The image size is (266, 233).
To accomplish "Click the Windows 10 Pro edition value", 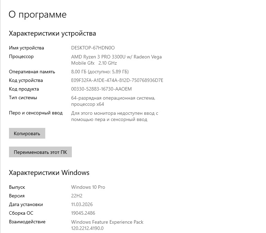I will (88, 187).
